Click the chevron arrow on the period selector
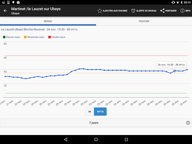Screen dimensions: 192x144 [188, 123]
